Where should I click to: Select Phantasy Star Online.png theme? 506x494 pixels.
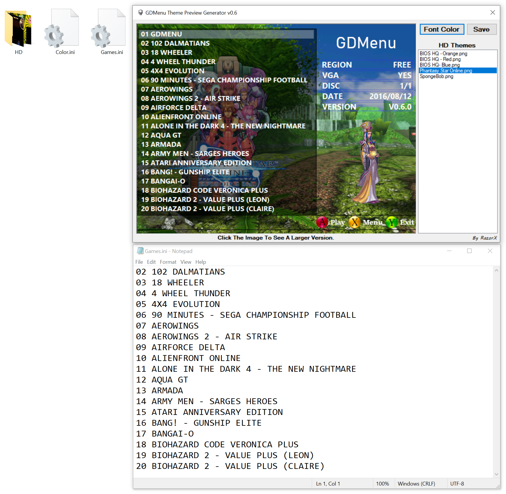coord(458,71)
